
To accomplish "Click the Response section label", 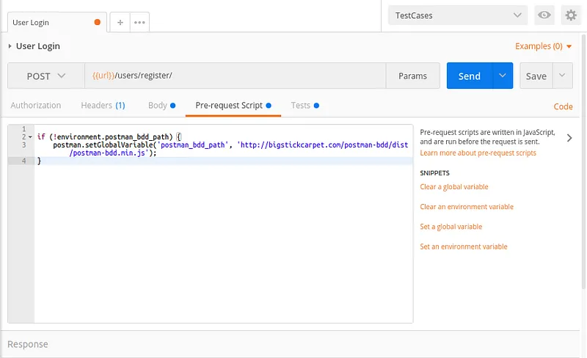I will 28,344.
